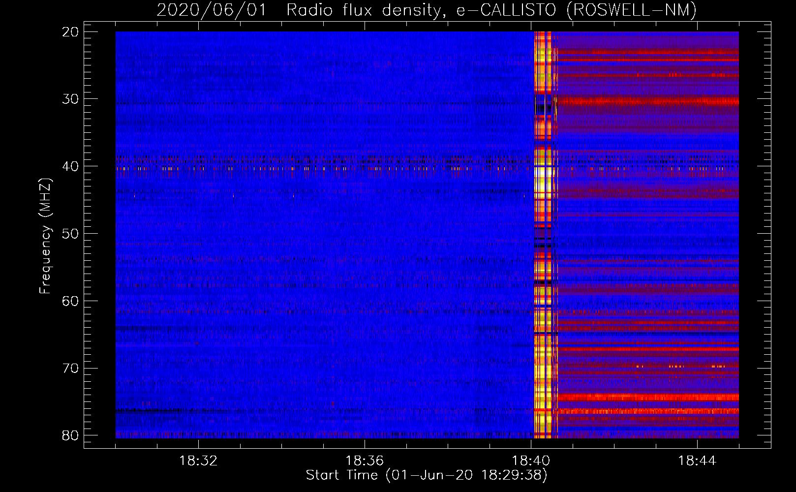The width and height of the screenshot is (796, 492).
Task: Click the 18:44 time tick label
Action: tap(697, 461)
